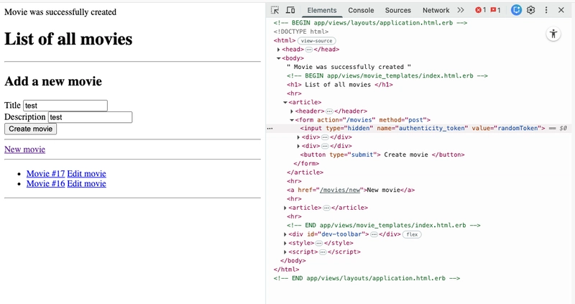The height and width of the screenshot is (304, 575).
Task: Expand the header element node
Action: pyautogui.click(x=292, y=111)
